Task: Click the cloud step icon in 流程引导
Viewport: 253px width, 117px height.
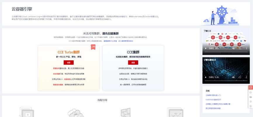Action: tap(76, 113)
